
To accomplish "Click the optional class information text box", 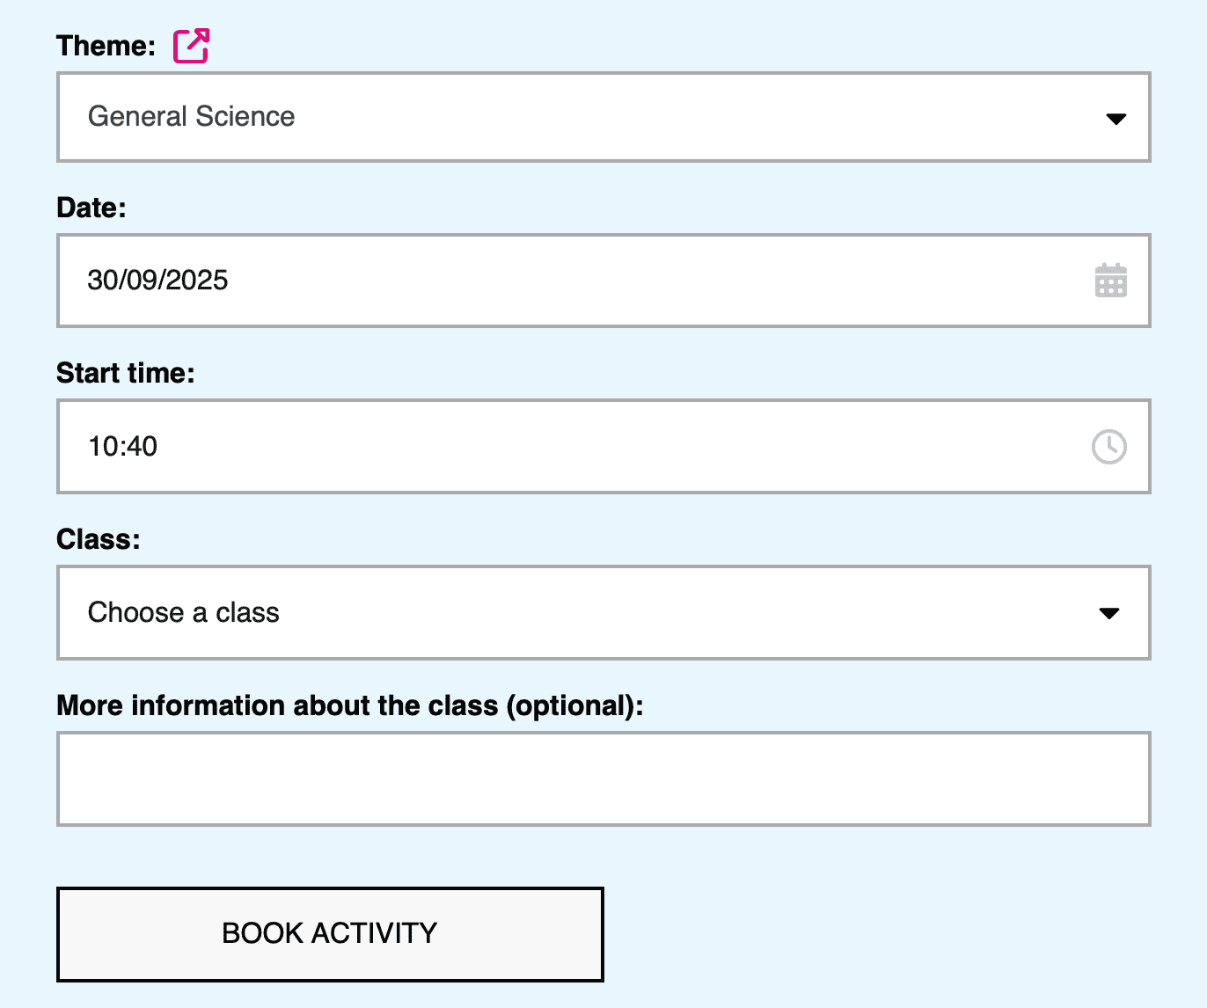I will tap(603, 778).
